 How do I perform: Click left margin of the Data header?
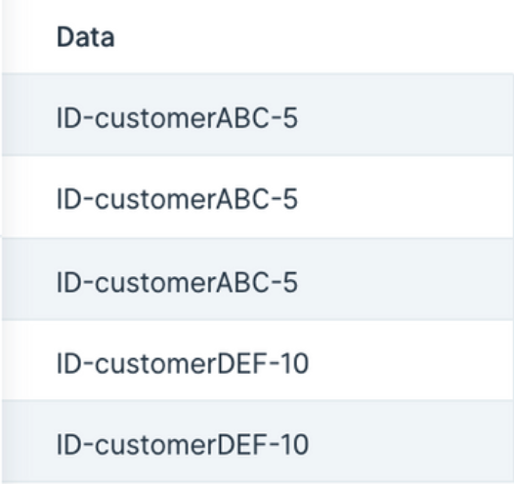pyautogui.click(x=29, y=37)
